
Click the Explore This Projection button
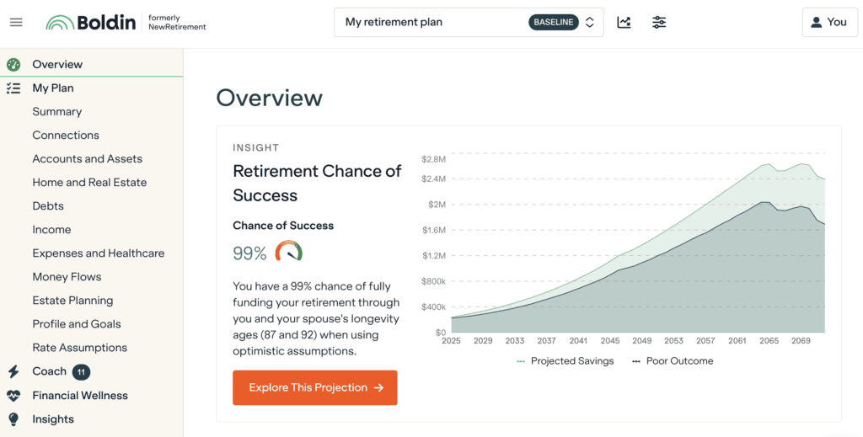[315, 387]
